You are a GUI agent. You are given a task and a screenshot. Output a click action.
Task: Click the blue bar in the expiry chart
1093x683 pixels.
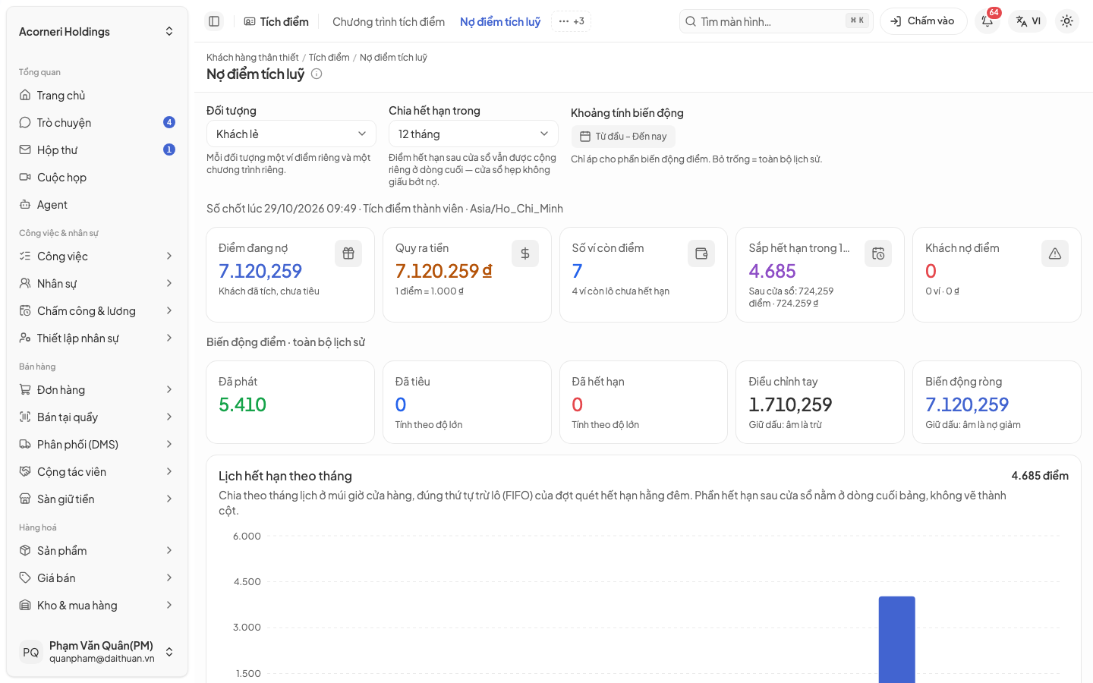click(896, 640)
